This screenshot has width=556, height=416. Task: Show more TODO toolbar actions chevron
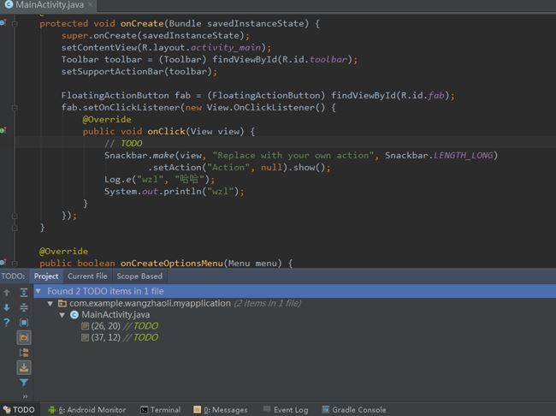pos(24,397)
